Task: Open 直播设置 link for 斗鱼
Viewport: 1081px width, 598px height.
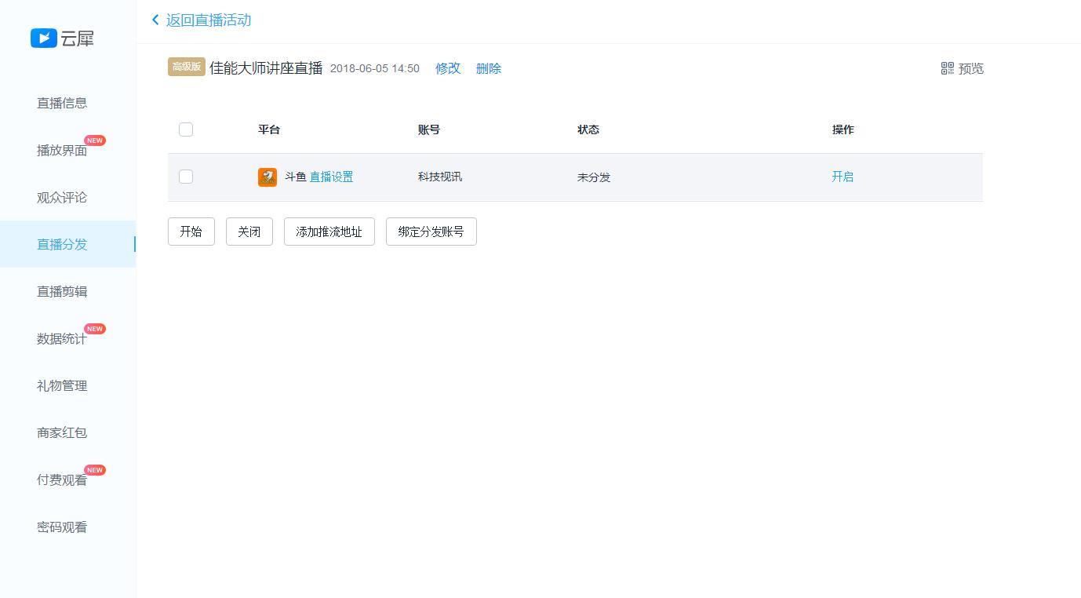Action: [x=331, y=177]
